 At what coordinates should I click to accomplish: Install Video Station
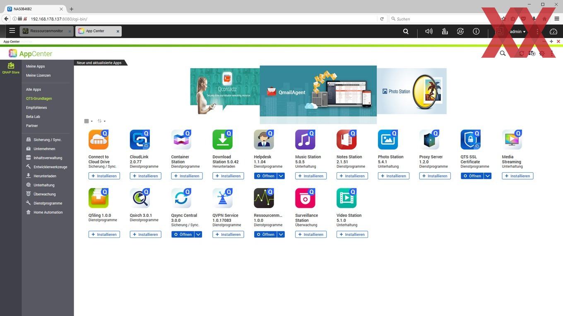(x=352, y=235)
